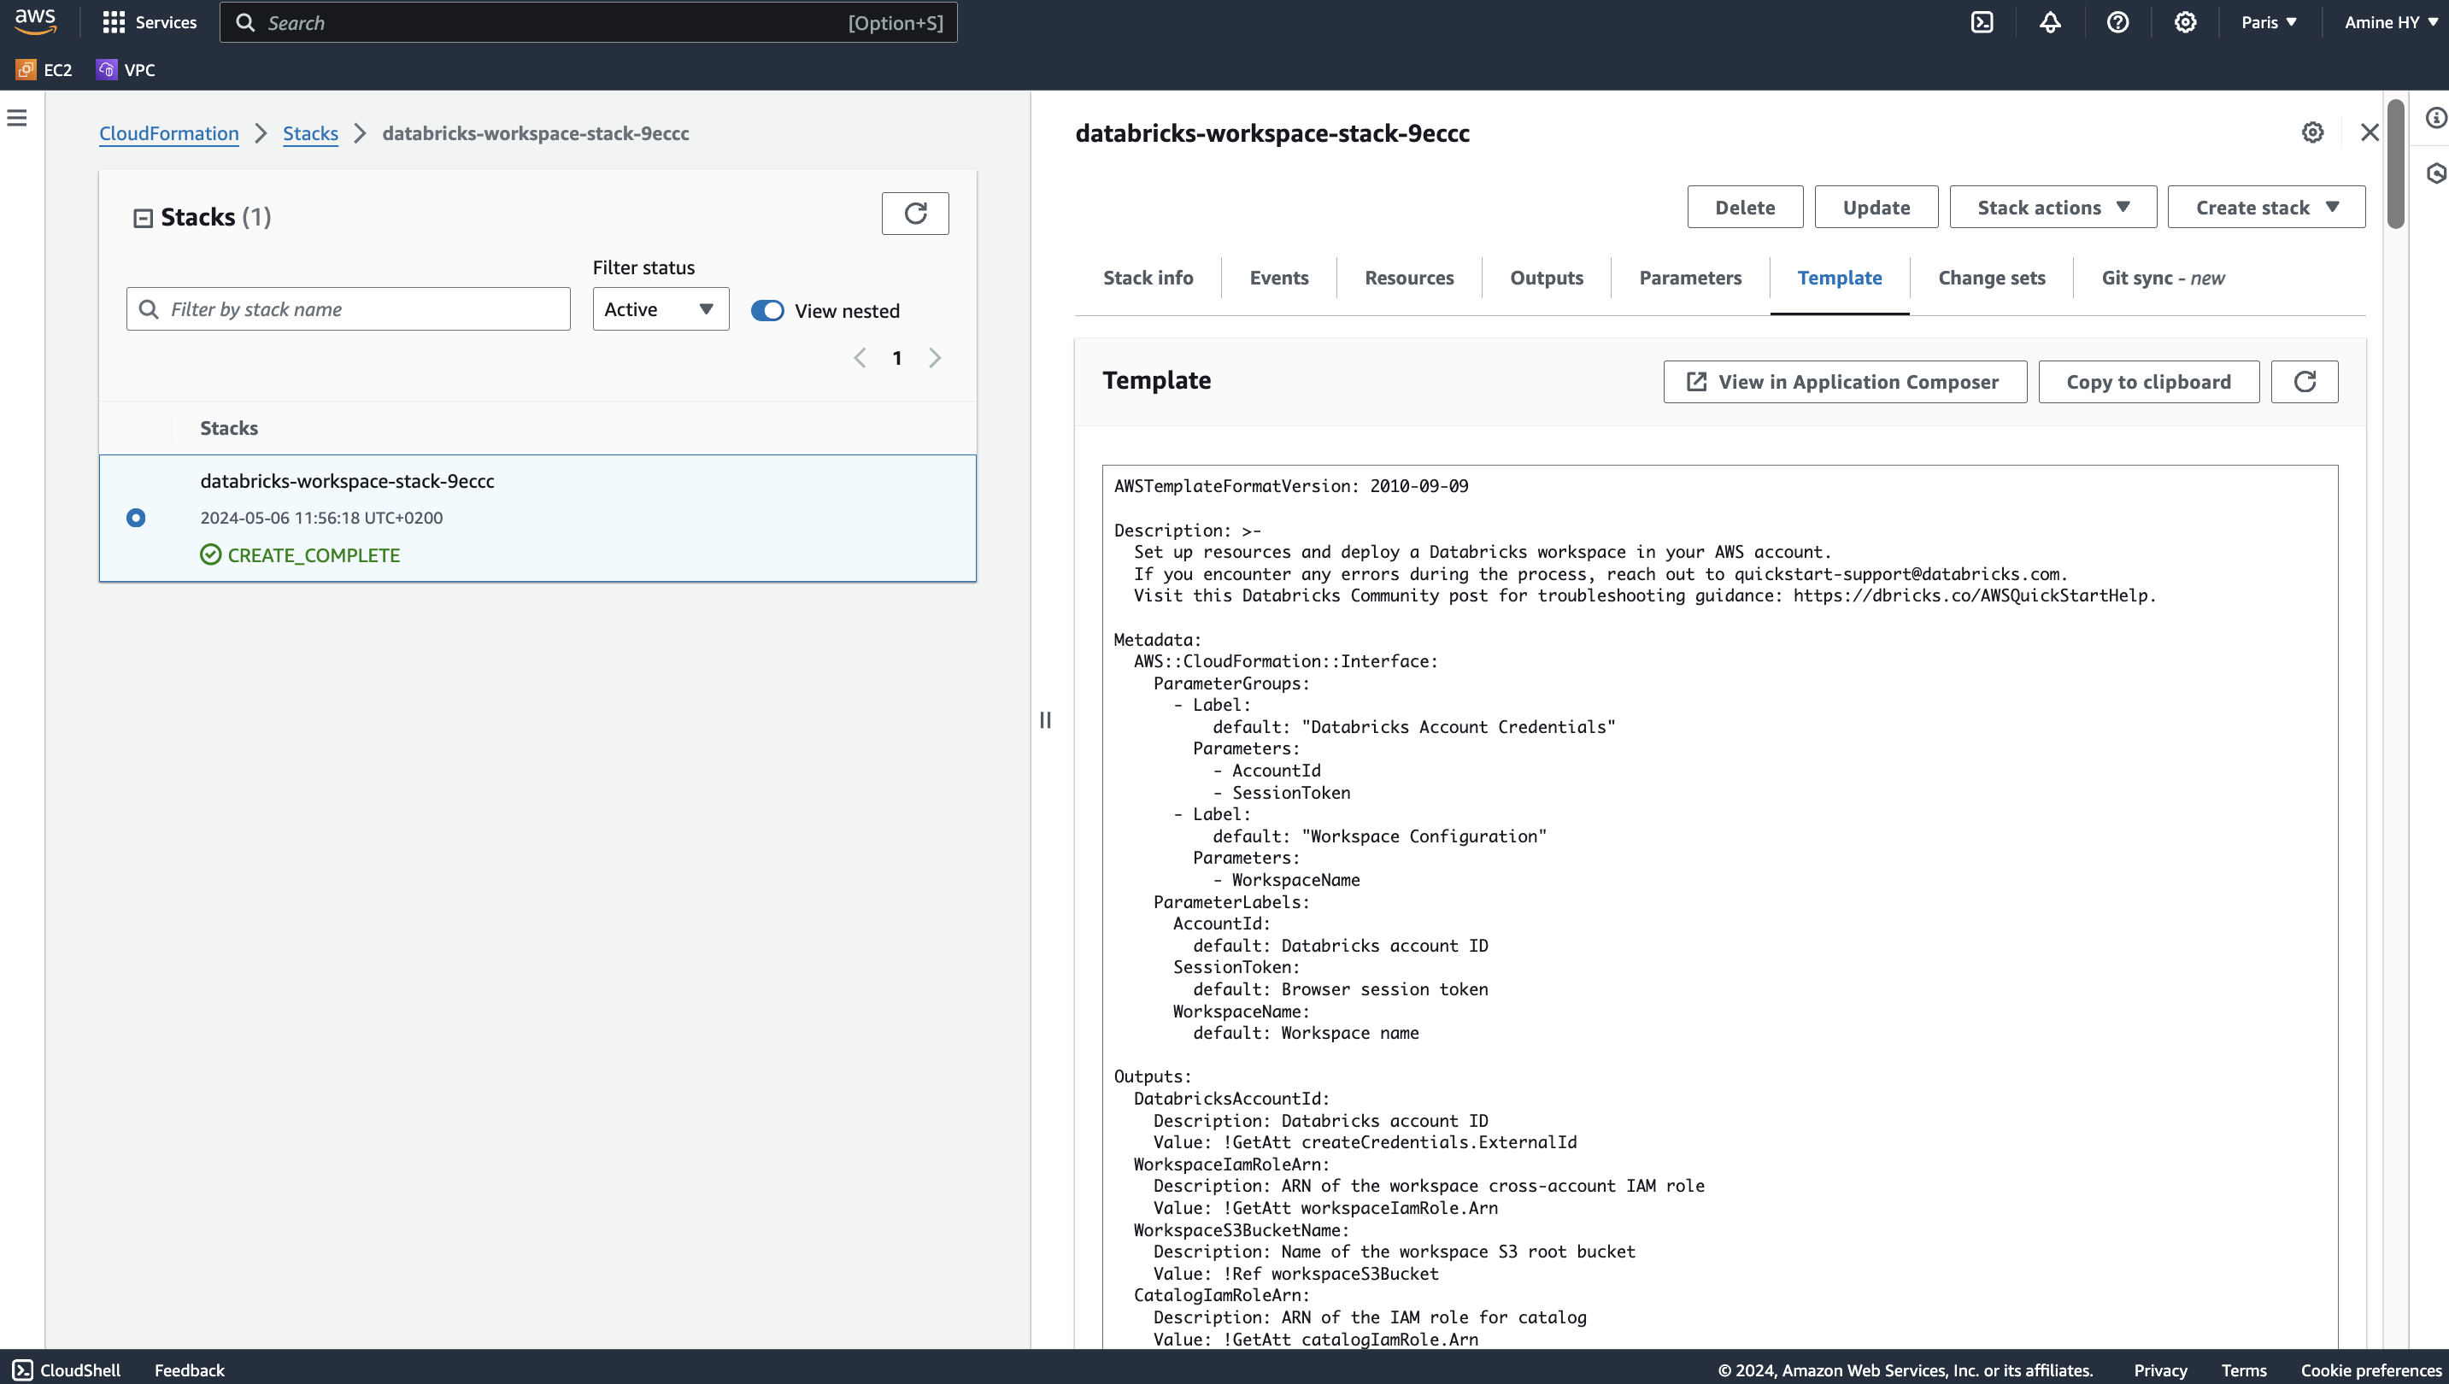The image size is (2449, 1384).
Task: Click the Update stack button
Action: [1876, 208]
